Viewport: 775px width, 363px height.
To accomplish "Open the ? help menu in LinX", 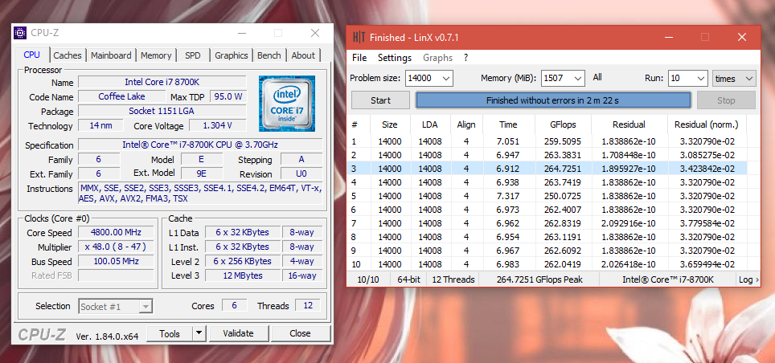I will 465,58.
